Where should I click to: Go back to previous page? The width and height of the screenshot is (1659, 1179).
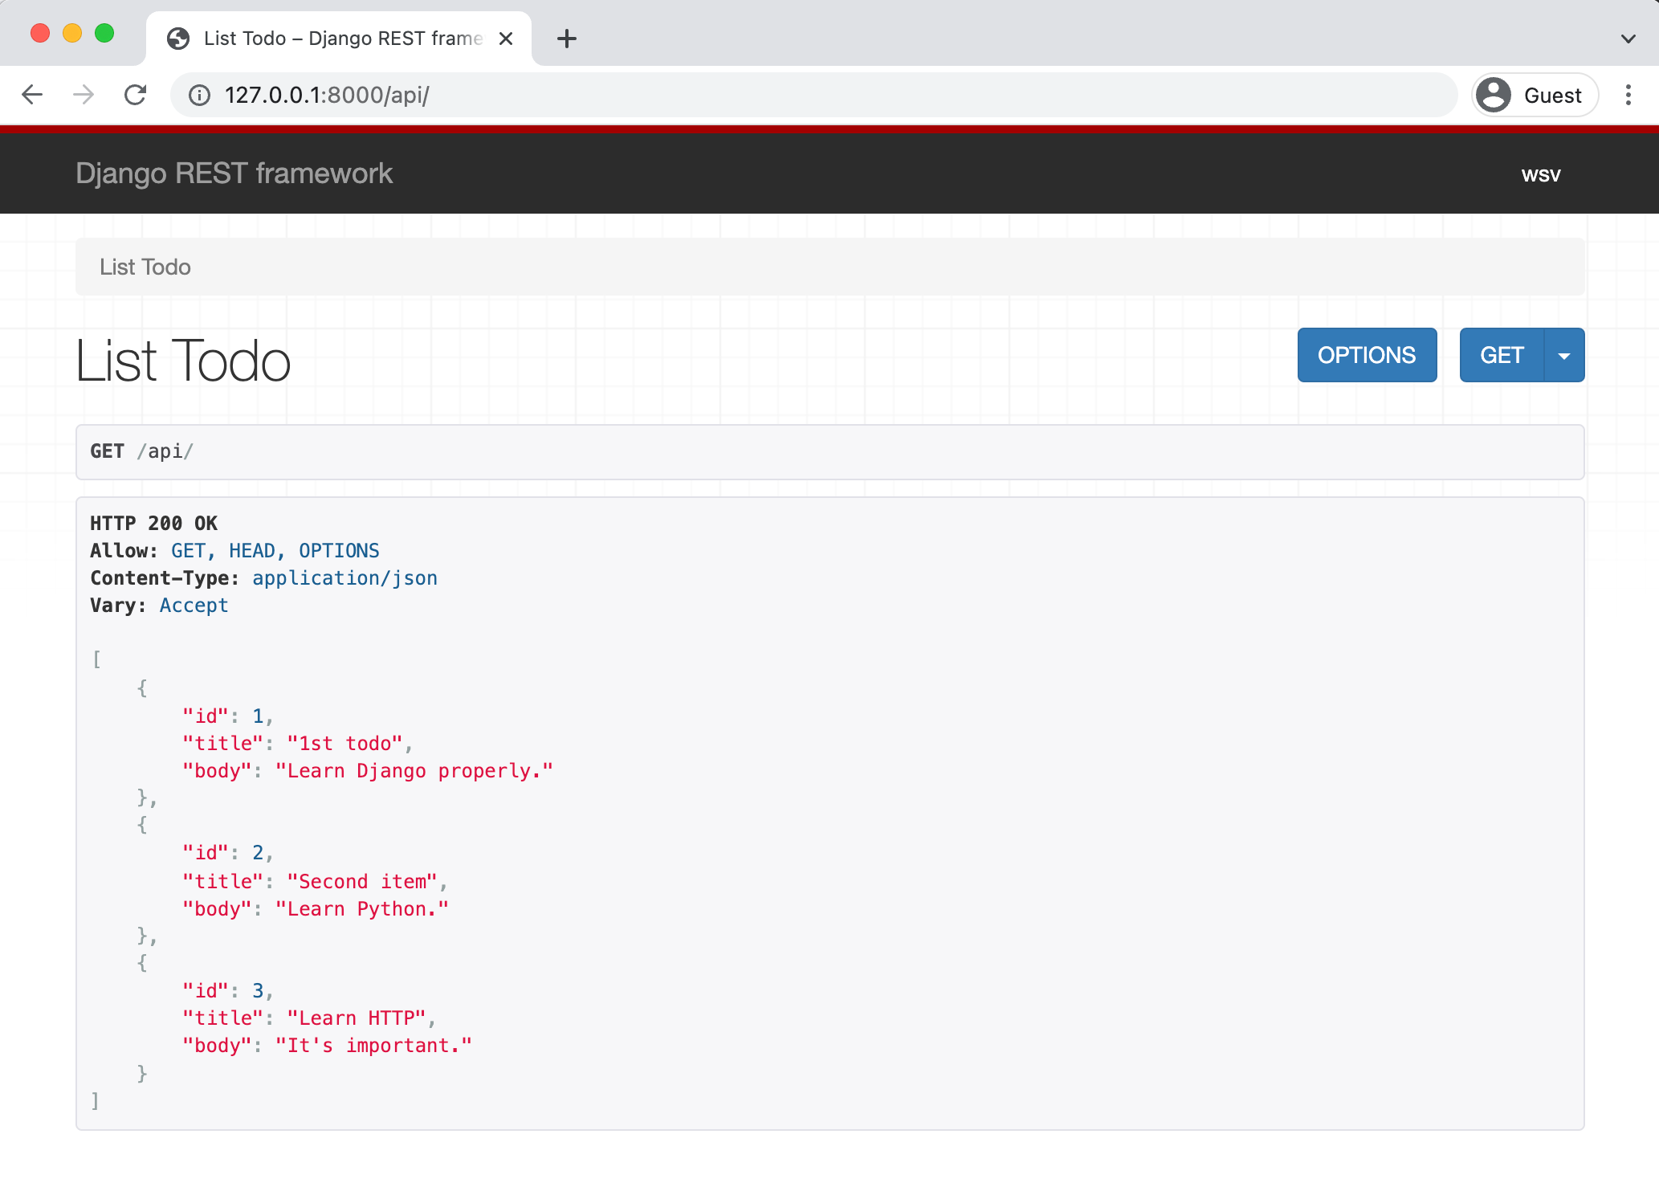(32, 95)
